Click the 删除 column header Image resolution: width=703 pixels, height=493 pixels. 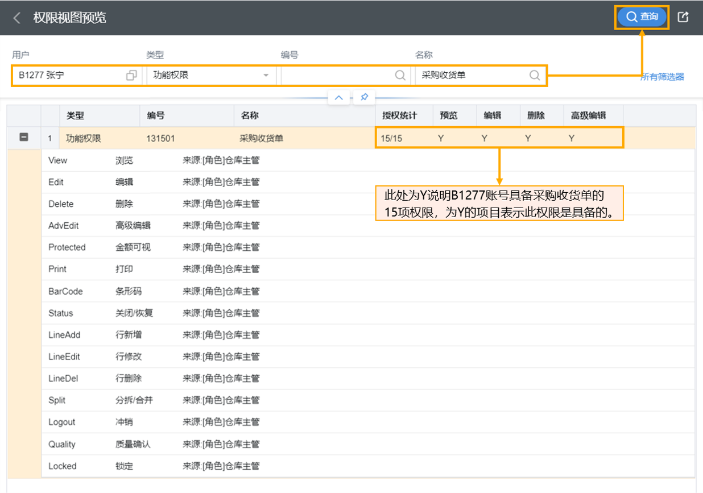coord(541,115)
